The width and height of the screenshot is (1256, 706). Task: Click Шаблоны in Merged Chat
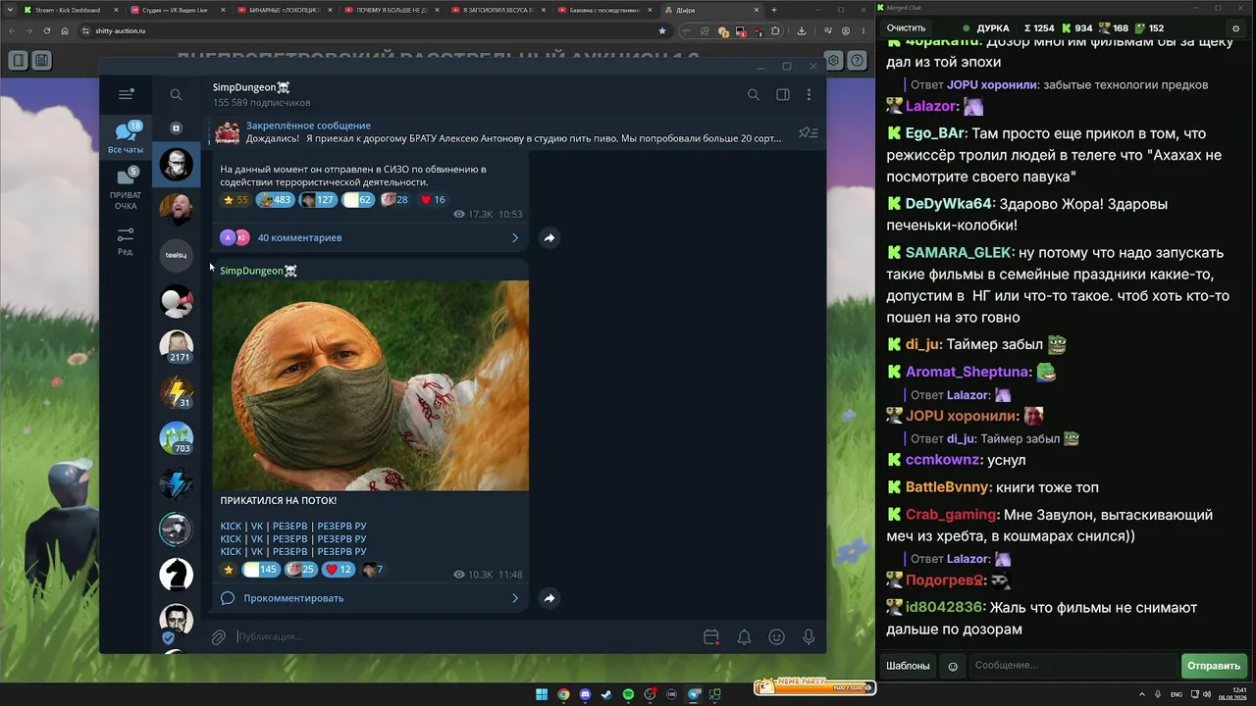coord(908,666)
